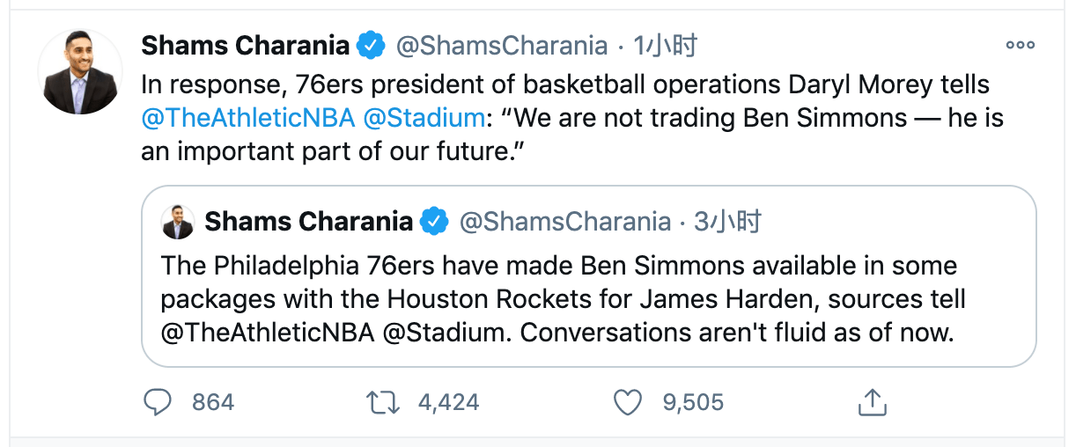Image resolution: width=1076 pixels, height=447 pixels.
Task: Open the 1小时 timestamp link
Action: click(x=665, y=46)
